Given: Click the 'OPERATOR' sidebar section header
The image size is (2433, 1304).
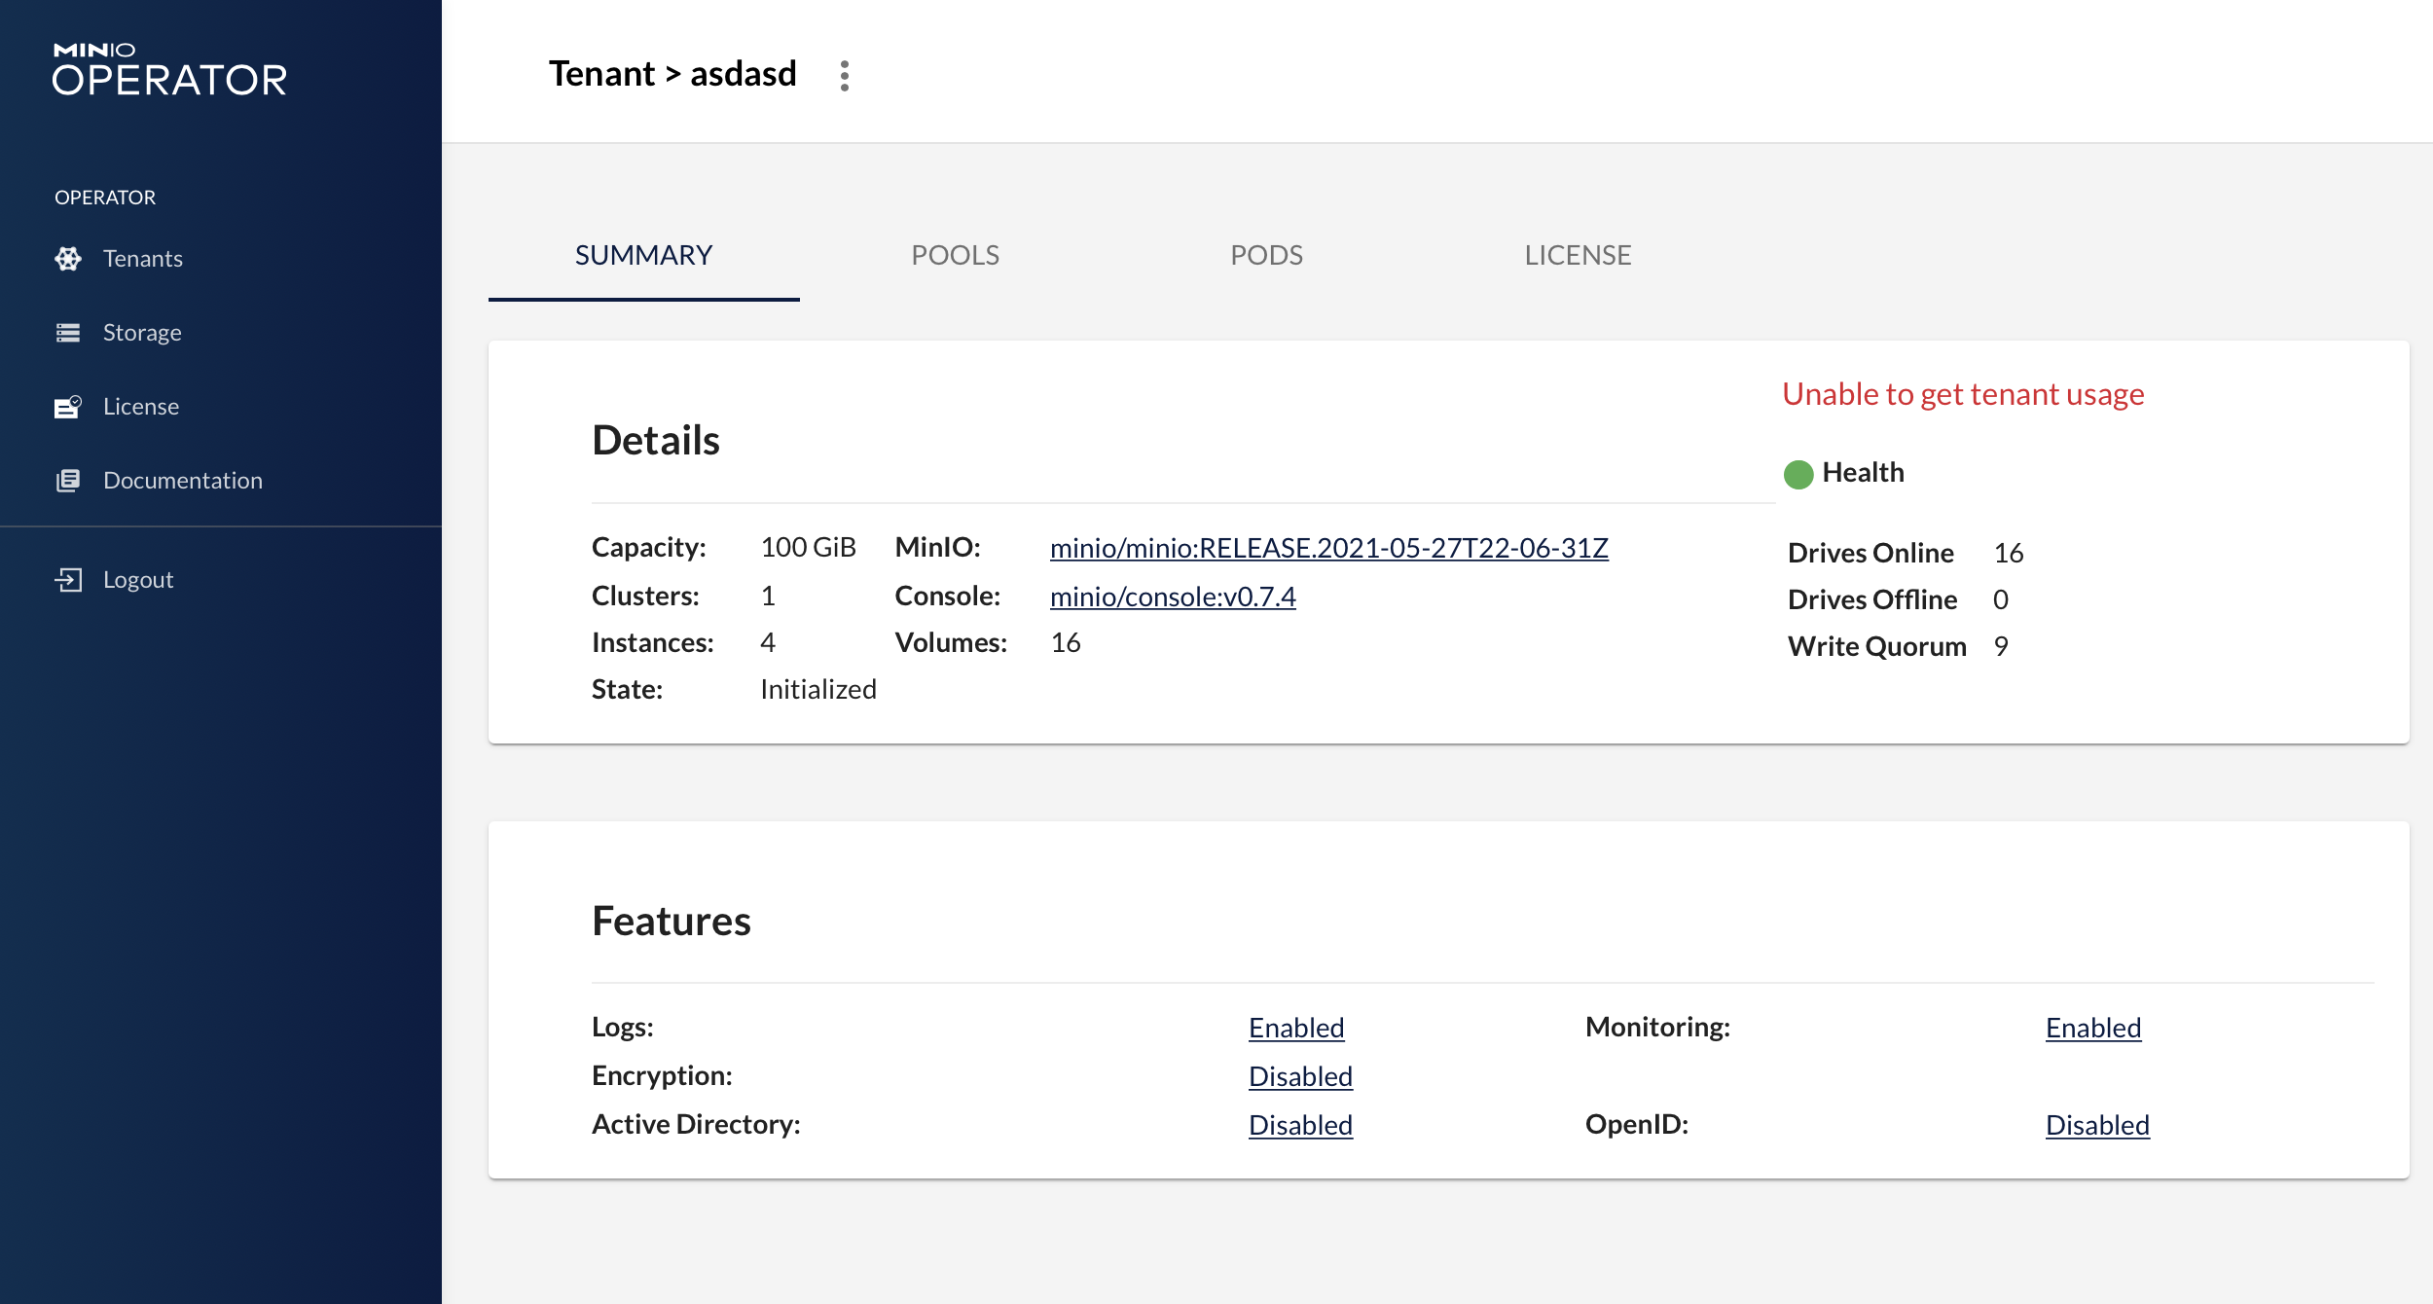Looking at the screenshot, I should 105,198.
